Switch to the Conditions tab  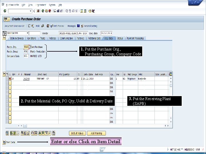(31, 38)
